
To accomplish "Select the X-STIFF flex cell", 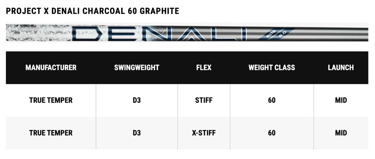I will [x=204, y=133].
